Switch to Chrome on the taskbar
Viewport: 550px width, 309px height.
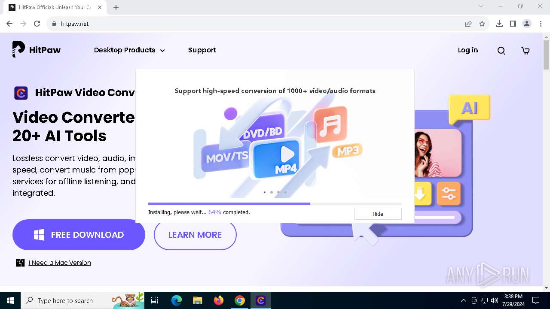[x=240, y=300]
